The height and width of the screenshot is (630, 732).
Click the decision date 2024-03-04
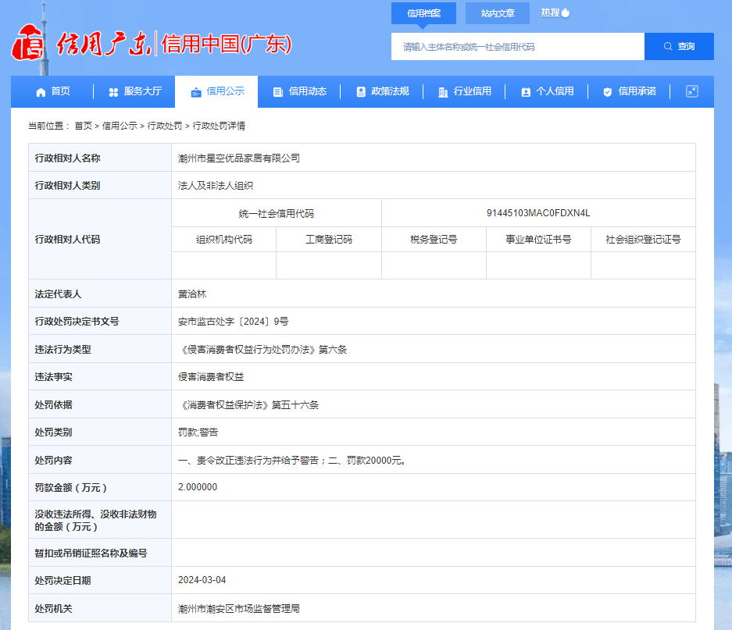coord(202,580)
